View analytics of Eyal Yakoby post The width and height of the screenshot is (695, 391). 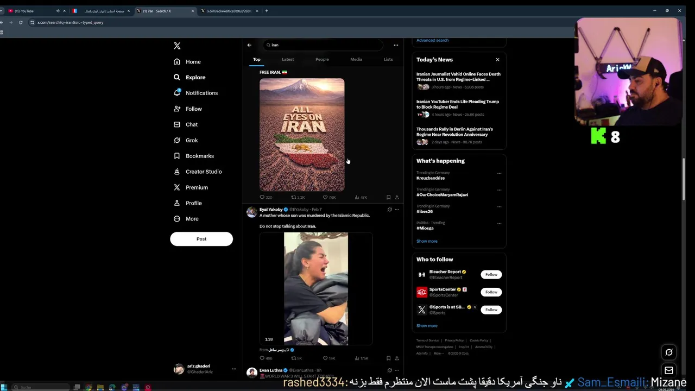[361, 358]
